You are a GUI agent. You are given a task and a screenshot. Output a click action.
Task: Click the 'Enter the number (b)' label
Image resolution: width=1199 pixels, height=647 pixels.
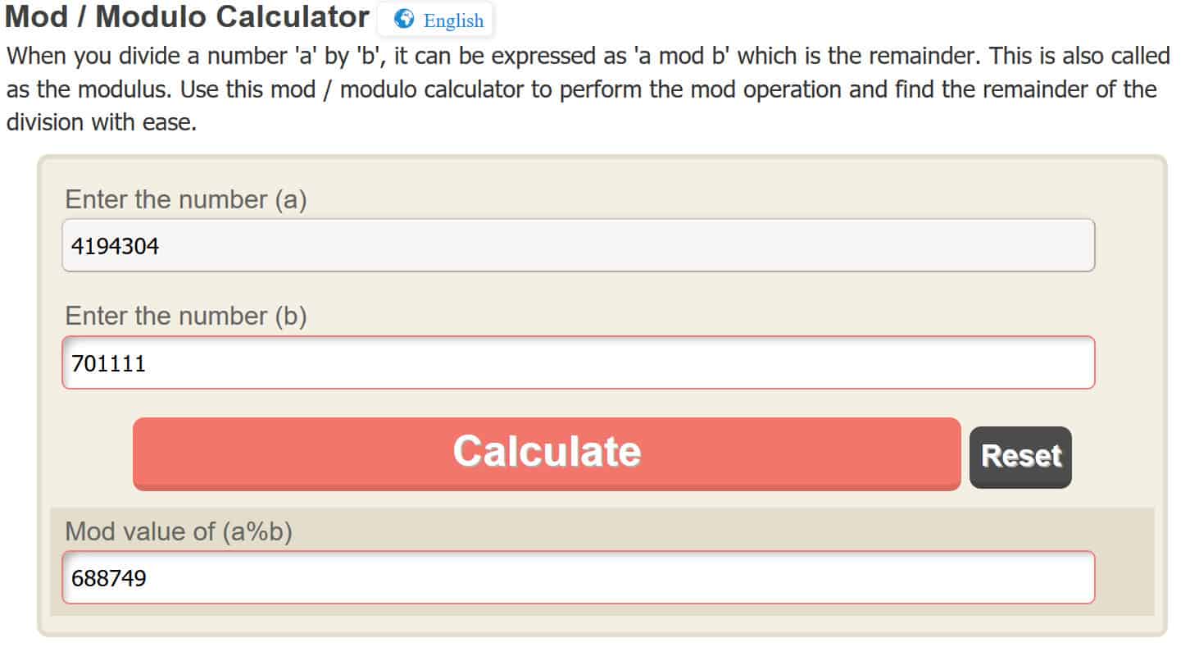pos(186,317)
